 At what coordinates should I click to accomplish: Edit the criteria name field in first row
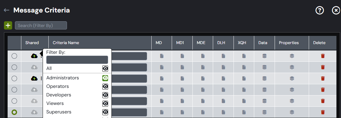pos(129,56)
